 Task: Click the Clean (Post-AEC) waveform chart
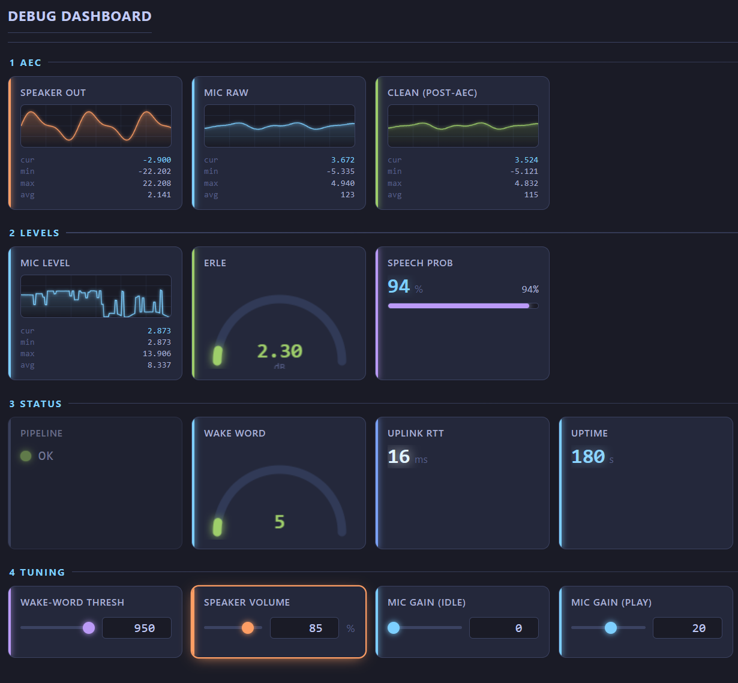pos(463,126)
